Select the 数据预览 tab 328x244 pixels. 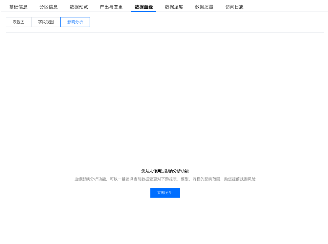pyautogui.click(x=78, y=6)
